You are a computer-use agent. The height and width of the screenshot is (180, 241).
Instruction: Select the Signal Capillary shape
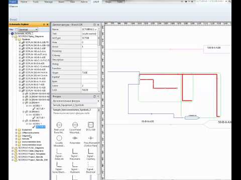[x=91, y=154]
